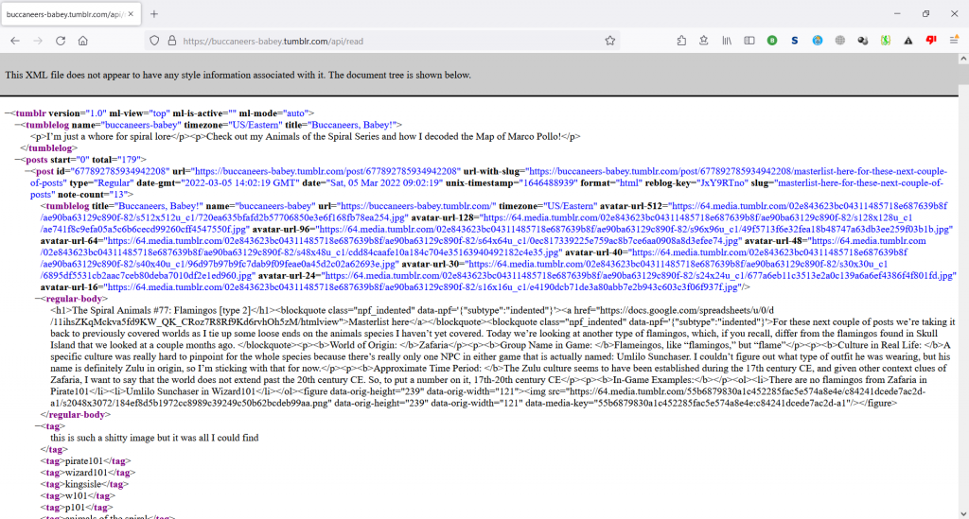This screenshot has height=519, width=969.
Task: Click the ml-mode="auto" attribute
Action: pos(273,112)
